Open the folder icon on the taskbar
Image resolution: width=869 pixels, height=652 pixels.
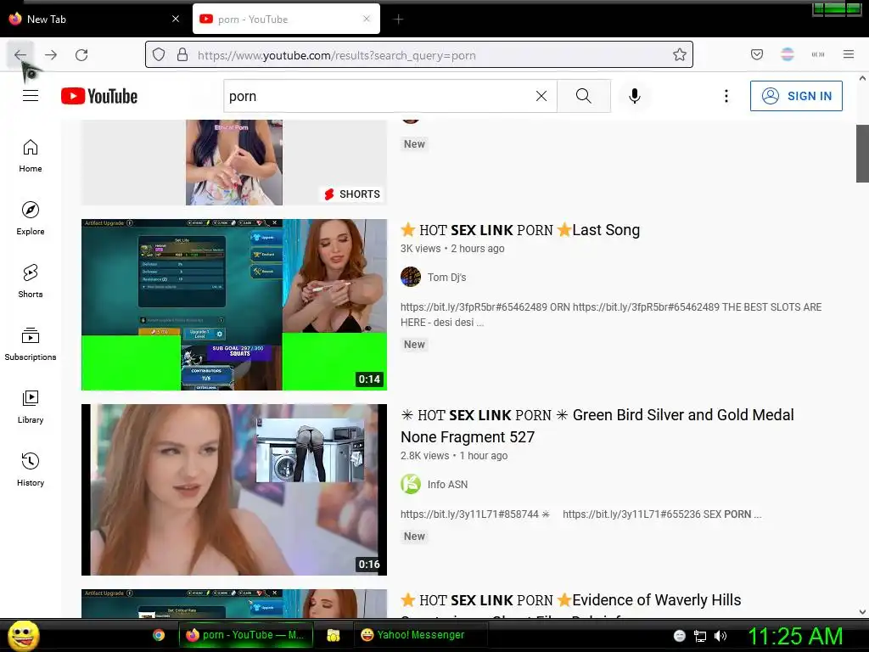(x=333, y=635)
